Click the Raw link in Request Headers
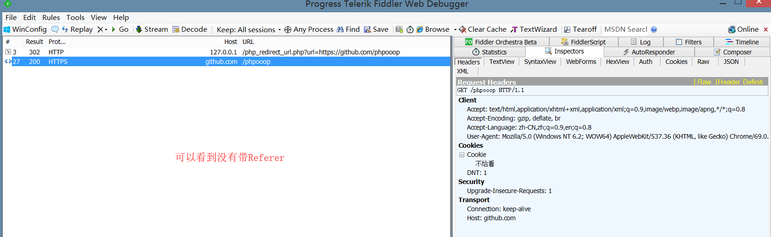This screenshot has height=237, width=771. point(704,82)
